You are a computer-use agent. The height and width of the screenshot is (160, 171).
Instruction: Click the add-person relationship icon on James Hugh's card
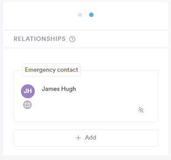pos(141,110)
